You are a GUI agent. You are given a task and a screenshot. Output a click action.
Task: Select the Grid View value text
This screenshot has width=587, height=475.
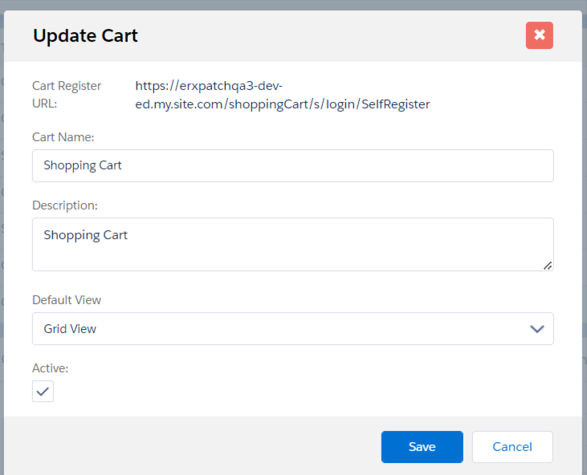point(70,329)
